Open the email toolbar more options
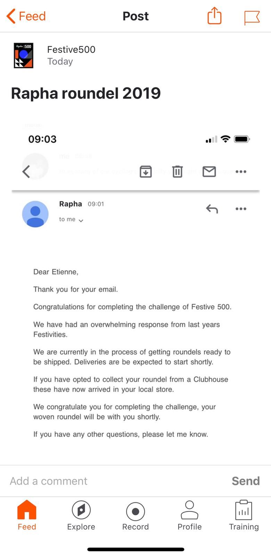Image resolution: width=271 pixels, height=557 pixels. 241,171
